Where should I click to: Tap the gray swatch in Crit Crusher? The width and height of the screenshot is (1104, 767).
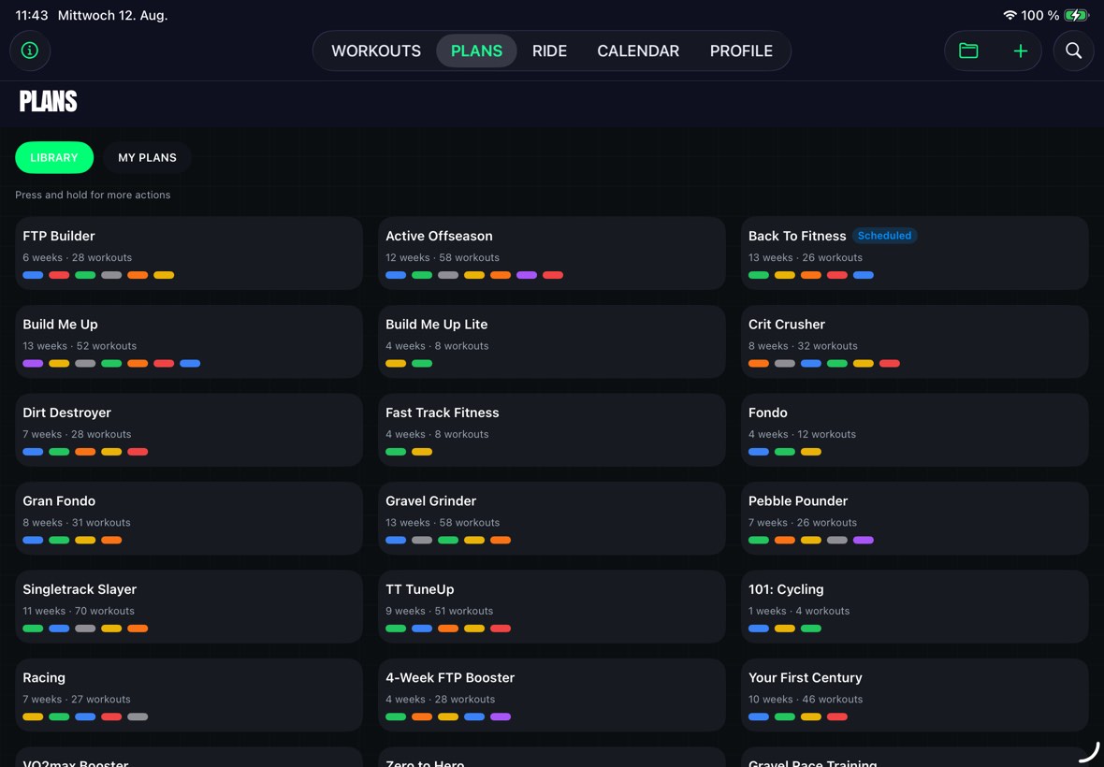coord(784,364)
